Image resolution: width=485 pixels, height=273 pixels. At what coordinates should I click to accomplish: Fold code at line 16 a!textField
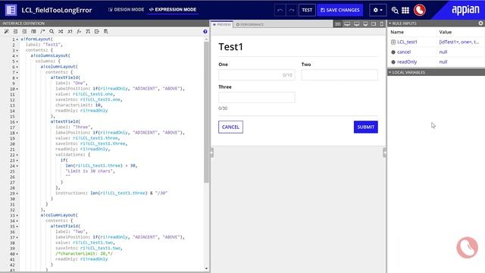[x=17, y=121]
